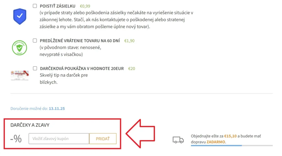Click the DARČEKY A ZĽAVY heading
Screen dimensions: 282x156
click(x=30, y=125)
